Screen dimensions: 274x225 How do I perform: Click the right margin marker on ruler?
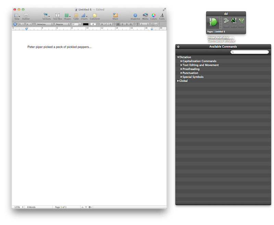point(152,29)
